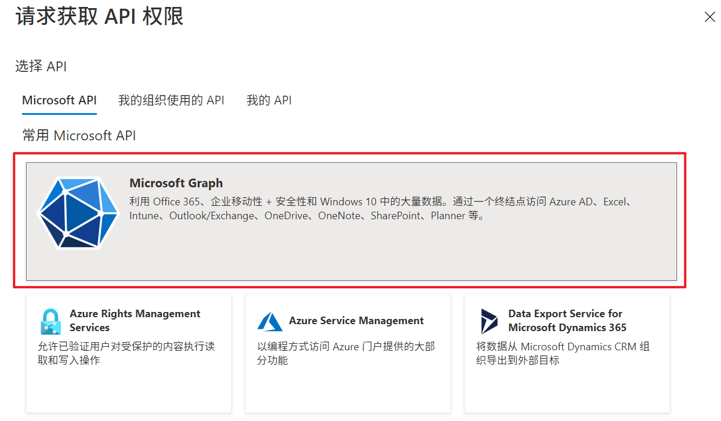Click the description 以编程方式访问 Azure 门户提供的大部分功能
This screenshot has width=721, height=421.
(346, 354)
